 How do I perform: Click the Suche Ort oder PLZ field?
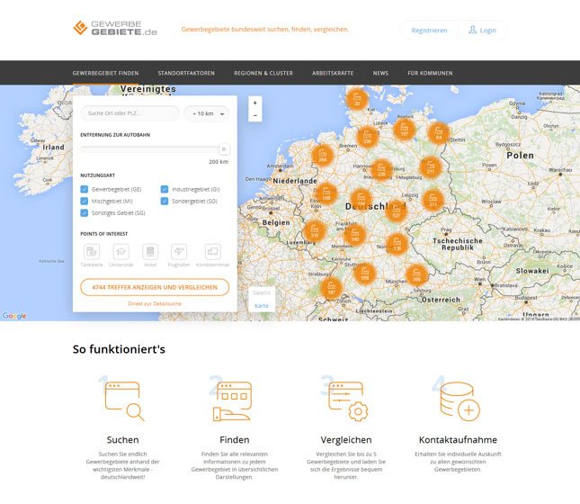(129, 113)
